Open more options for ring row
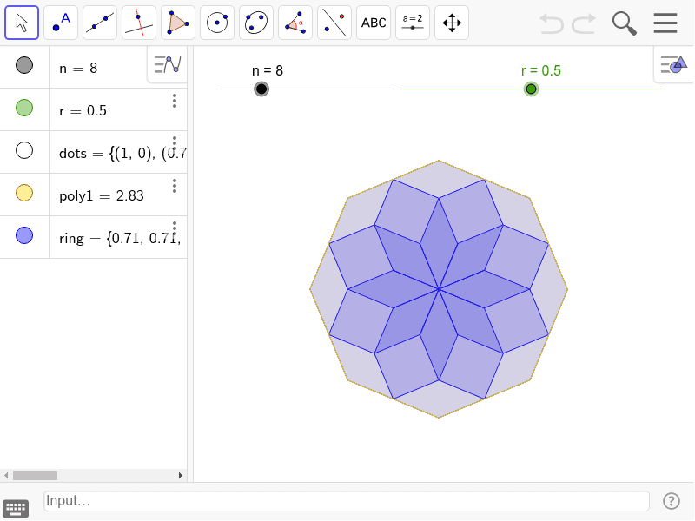 (x=175, y=228)
